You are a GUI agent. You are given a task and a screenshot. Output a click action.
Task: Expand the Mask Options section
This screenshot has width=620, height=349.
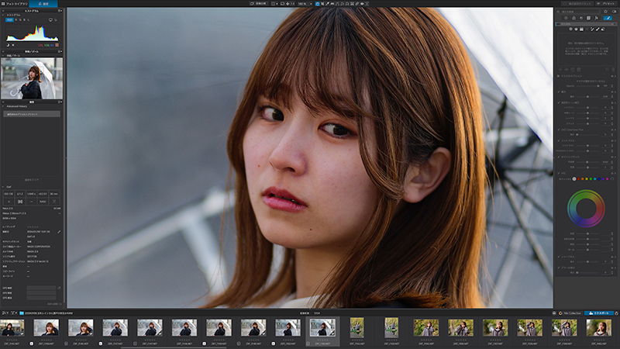click(x=558, y=76)
